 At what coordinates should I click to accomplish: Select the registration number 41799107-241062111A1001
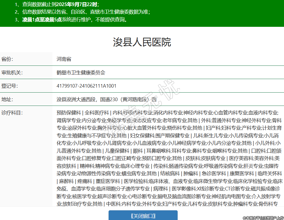[x=86, y=86]
